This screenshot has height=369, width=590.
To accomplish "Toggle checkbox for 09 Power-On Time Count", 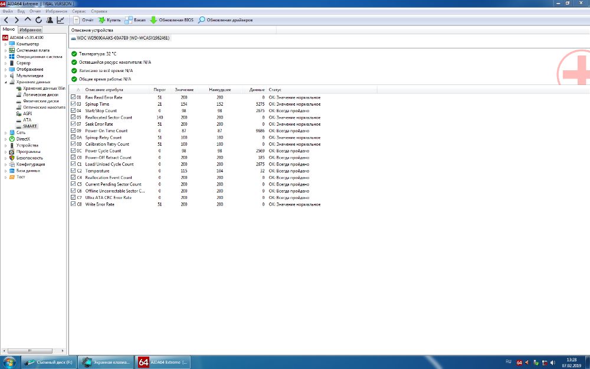I will (x=73, y=130).
